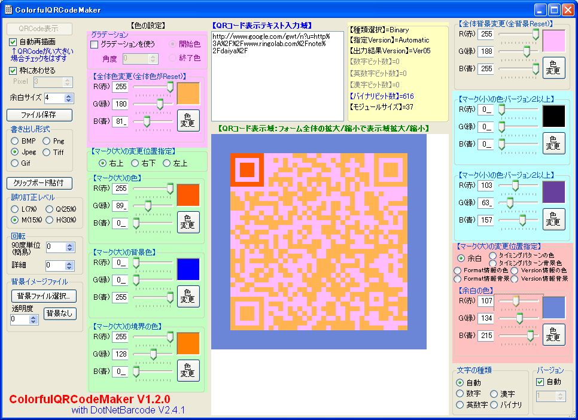578x420 pixels.
Task: Click the マーク(大)の境界の色 orange swatch
Action: pyautogui.click(x=188, y=343)
